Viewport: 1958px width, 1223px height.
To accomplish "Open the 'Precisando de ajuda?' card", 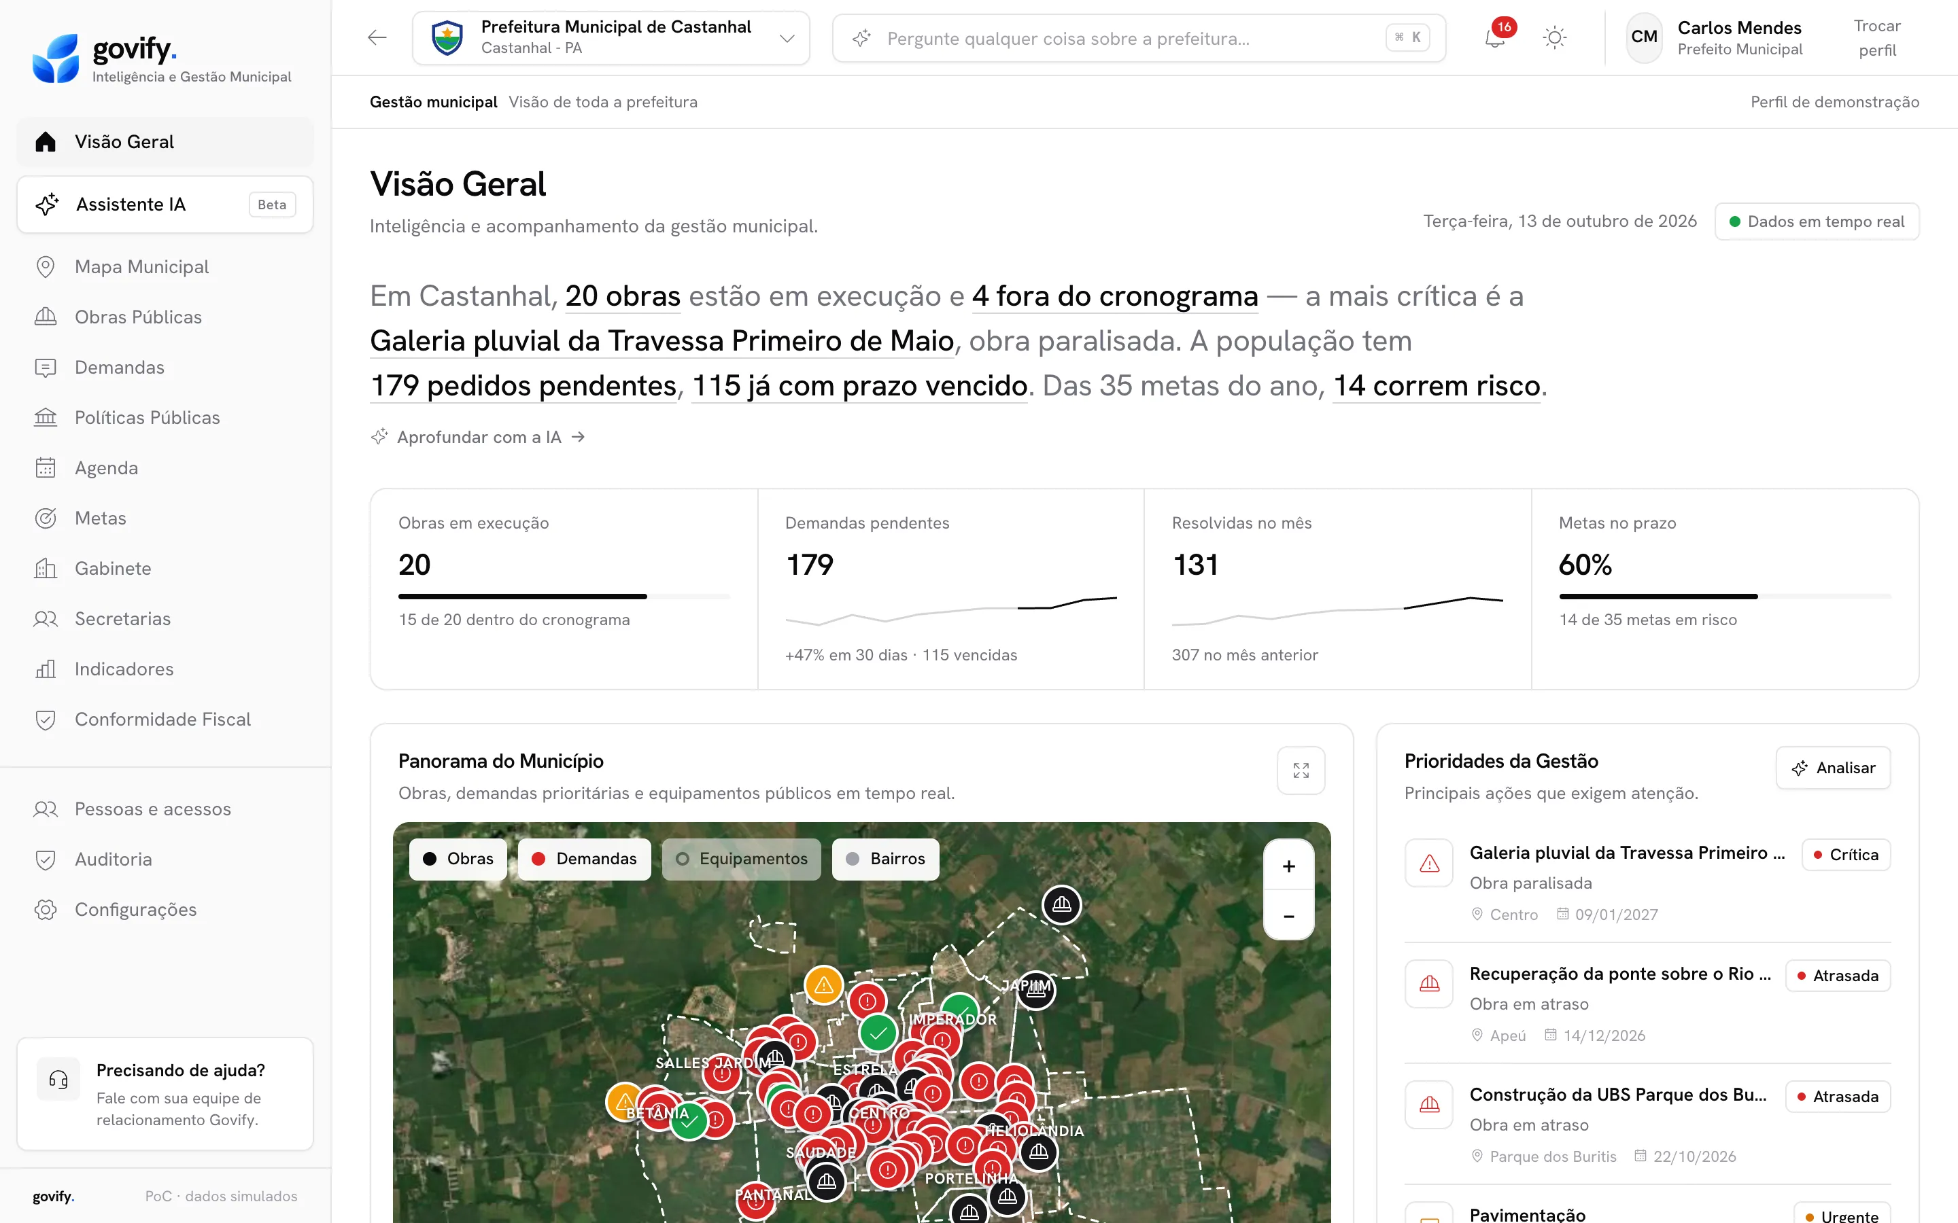I will coord(165,1094).
